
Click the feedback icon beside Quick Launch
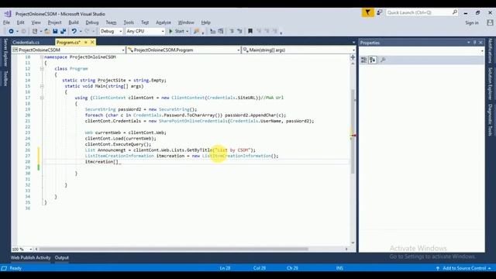[x=380, y=12]
